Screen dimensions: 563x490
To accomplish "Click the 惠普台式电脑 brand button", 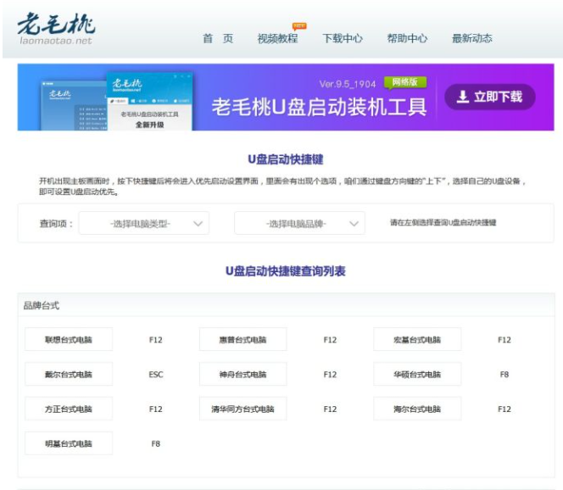I will [243, 340].
